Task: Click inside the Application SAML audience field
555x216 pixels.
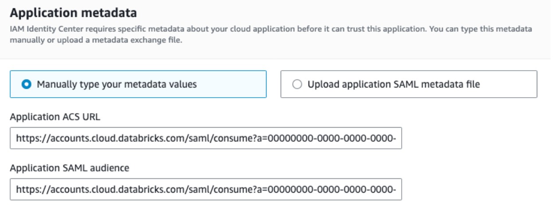Action: point(206,189)
